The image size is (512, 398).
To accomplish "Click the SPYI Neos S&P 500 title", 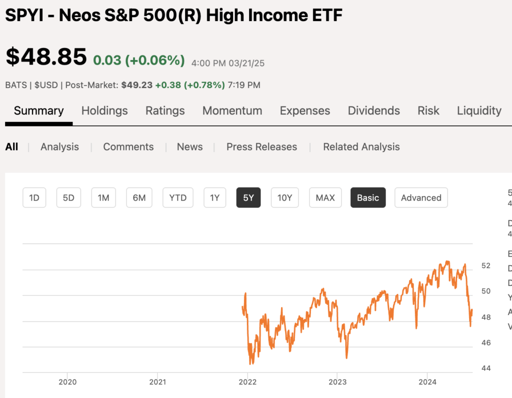I will (173, 15).
